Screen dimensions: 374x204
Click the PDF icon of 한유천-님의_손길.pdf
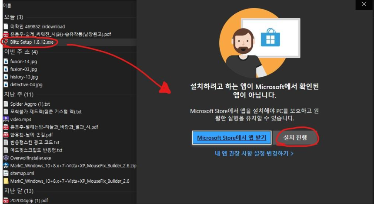click(x=6, y=135)
